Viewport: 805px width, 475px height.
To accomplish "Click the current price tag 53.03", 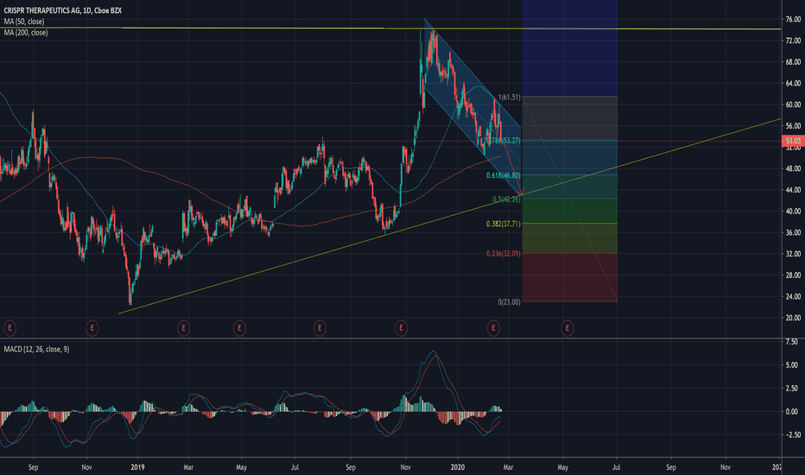I will pyautogui.click(x=793, y=141).
